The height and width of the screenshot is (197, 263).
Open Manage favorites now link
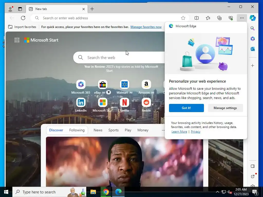point(146,27)
